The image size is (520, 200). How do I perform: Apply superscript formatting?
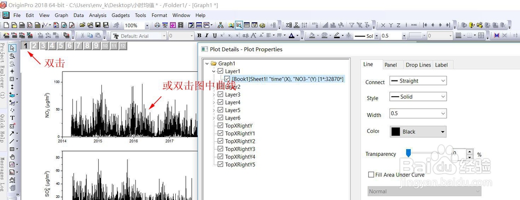(x=223, y=36)
